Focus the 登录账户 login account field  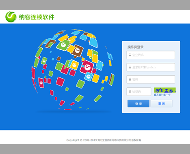(x=151, y=67)
